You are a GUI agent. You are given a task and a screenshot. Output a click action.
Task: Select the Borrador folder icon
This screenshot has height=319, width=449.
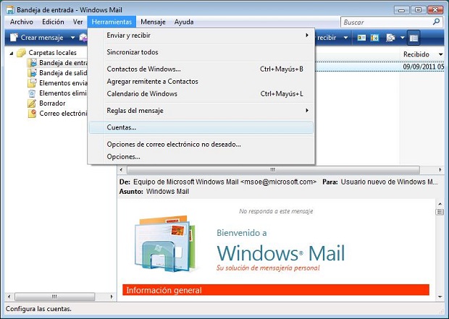[32, 103]
